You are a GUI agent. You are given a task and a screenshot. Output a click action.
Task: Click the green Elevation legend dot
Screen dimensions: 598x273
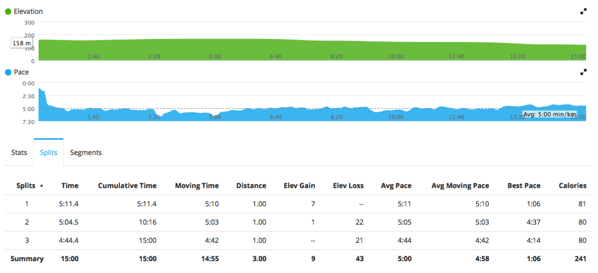pos(8,11)
